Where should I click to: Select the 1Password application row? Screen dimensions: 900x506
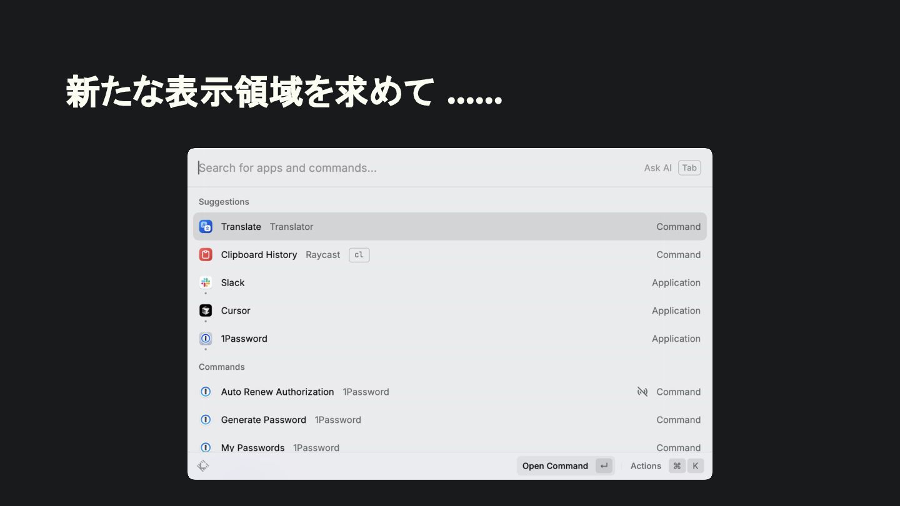[x=450, y=339]
